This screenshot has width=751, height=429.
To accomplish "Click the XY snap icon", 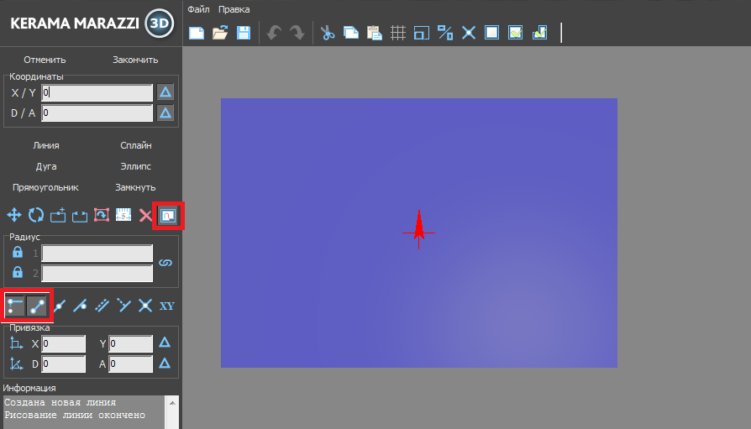I will (166, 306).
